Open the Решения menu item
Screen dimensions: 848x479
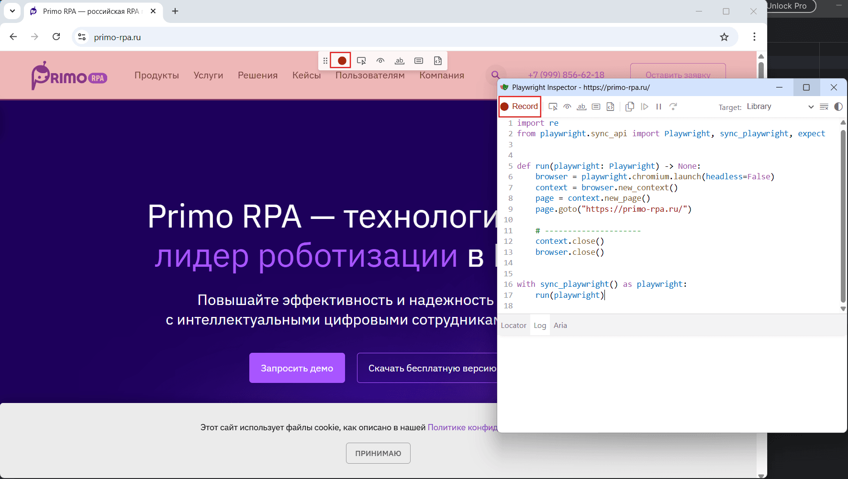coord(257,76)
